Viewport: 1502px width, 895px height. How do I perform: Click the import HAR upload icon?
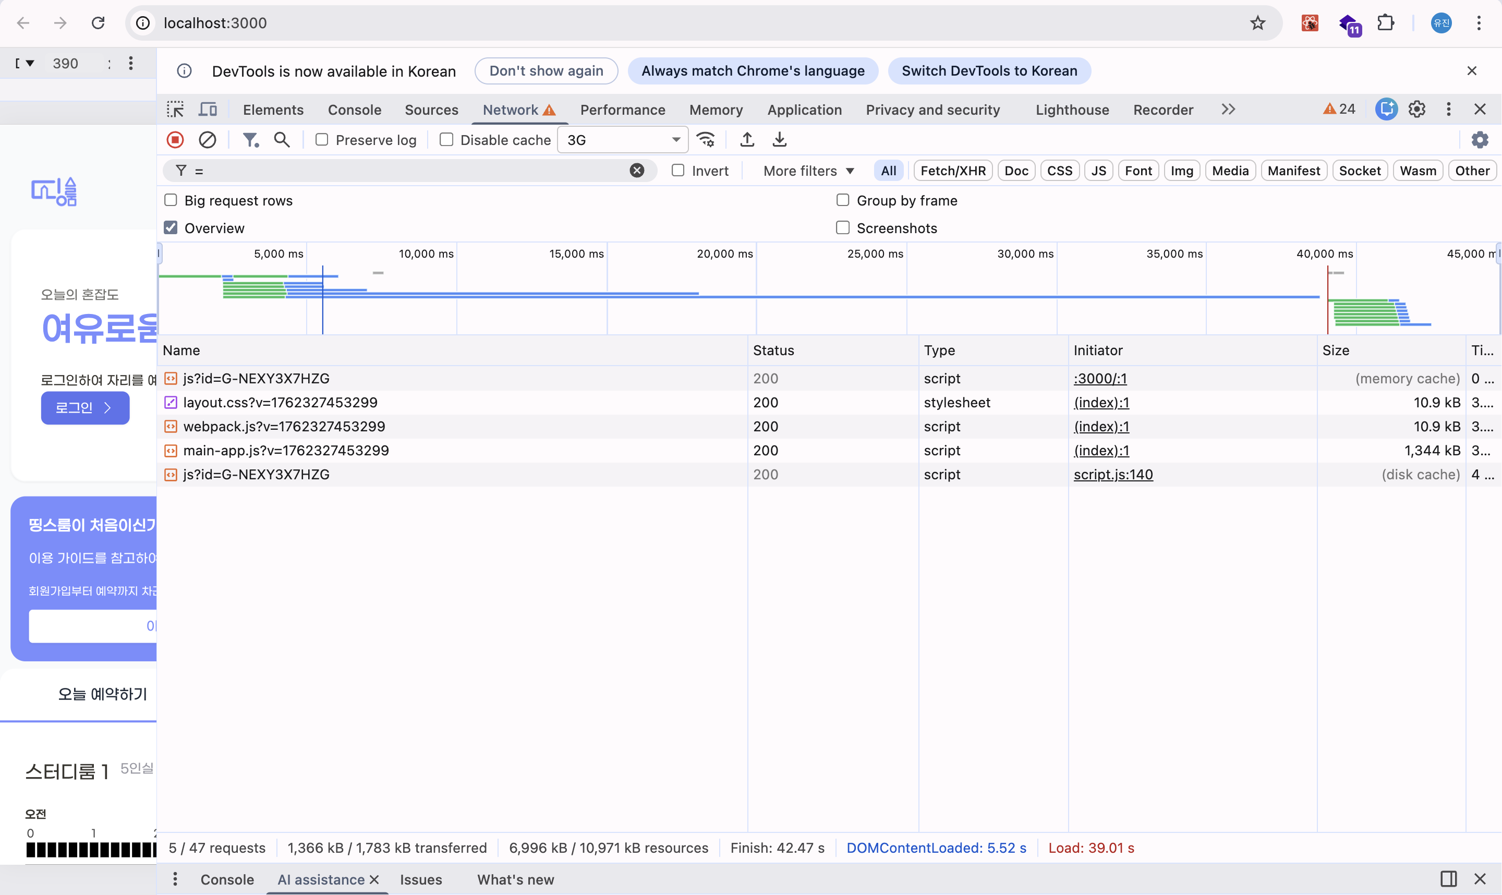747,140
